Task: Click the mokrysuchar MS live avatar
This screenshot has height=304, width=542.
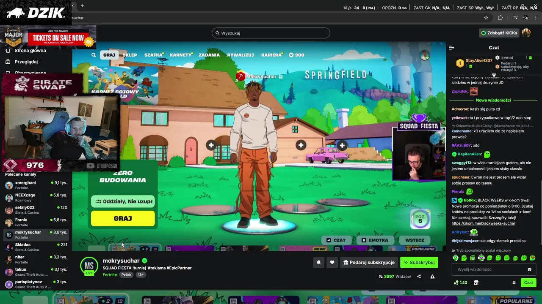Action: click(89, 266)
